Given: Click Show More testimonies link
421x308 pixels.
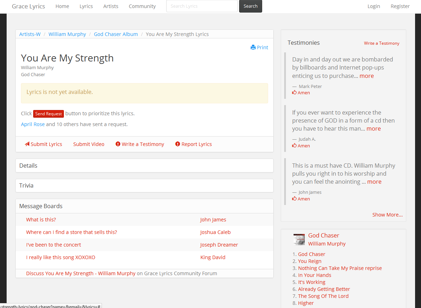Looking at the screenshot, I should (x=387, y=215).
